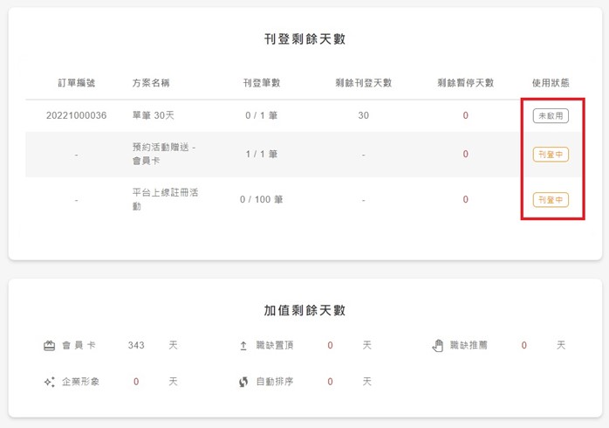Click 刊登中 badge for 預約活動贈送 row
Viewport: 609px width, 428px height.
(x=551, y=155)
